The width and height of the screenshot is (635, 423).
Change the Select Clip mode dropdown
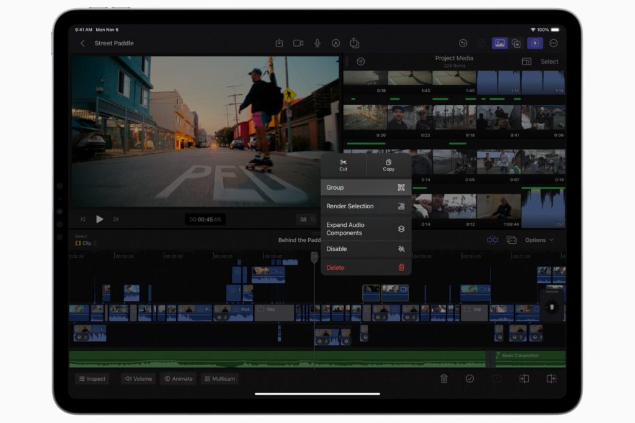(x=86, y=243)
